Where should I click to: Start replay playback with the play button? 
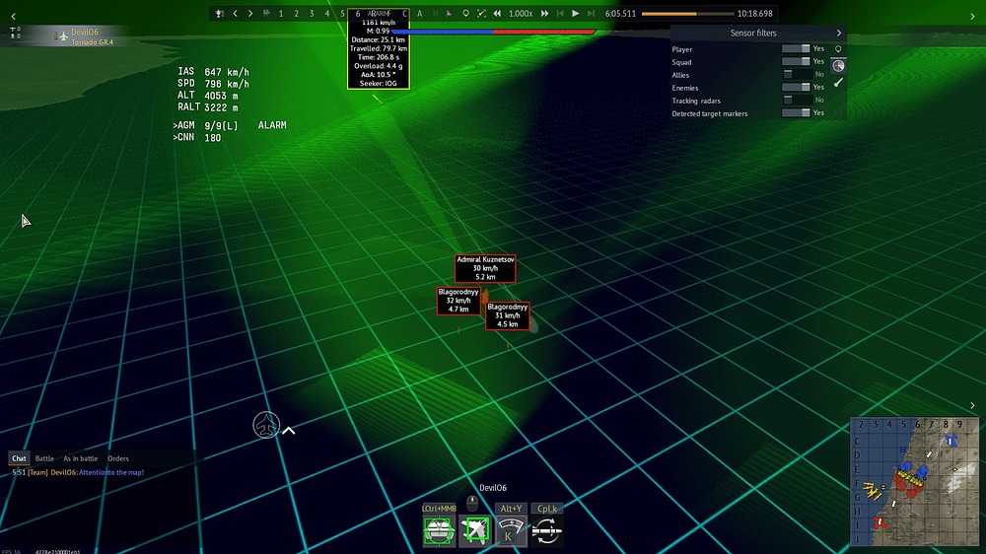[576, 13]
